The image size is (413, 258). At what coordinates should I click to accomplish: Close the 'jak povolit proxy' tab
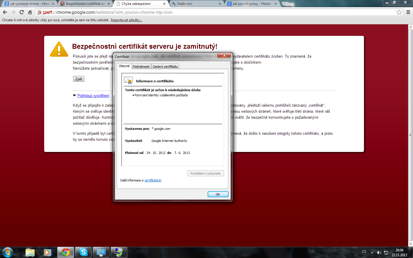pyautogui.click(x=276, y=4)
